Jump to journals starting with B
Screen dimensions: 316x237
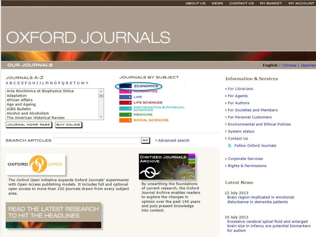[x=11, y=83]
